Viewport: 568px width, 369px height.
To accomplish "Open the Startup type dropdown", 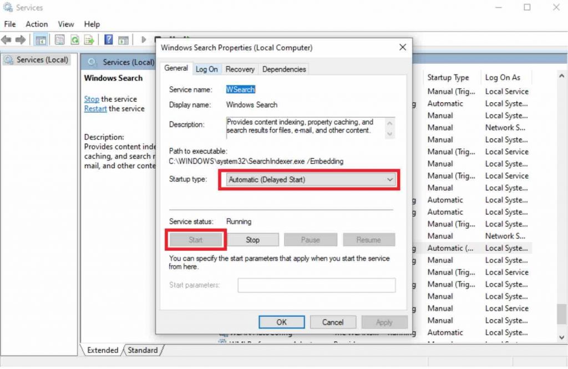I will 389,180.
